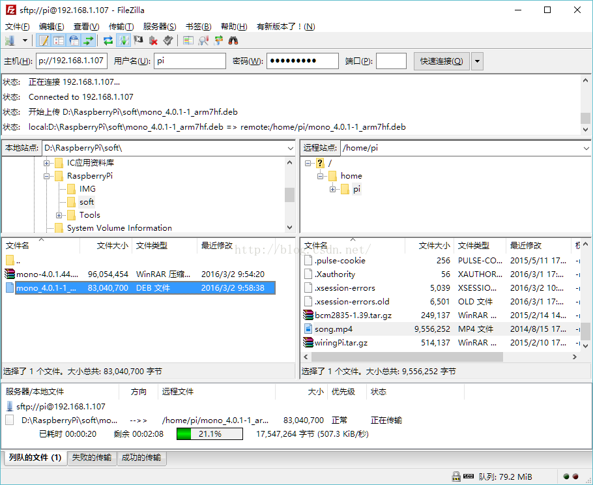Click the mono_4.0.1-1 DEB file icon
The width and height of the screenshot is (593, 485).
(x=10, y=287)
